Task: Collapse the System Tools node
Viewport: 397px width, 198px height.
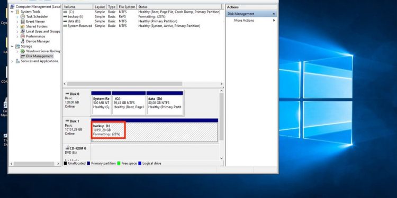Action: tap(12, 12)
